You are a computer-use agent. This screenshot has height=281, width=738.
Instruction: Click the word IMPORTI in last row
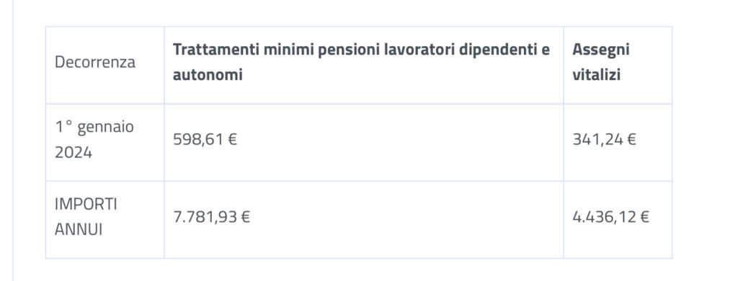pos(86,205)
